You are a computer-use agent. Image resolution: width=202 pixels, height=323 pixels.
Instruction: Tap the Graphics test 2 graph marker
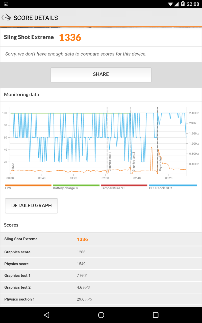click(134, 162)
